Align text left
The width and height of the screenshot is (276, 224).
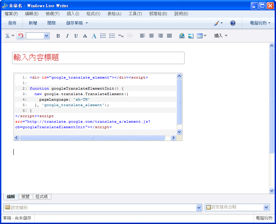142,36
